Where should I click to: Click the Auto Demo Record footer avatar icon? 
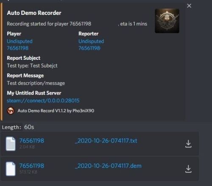(11, 111)
